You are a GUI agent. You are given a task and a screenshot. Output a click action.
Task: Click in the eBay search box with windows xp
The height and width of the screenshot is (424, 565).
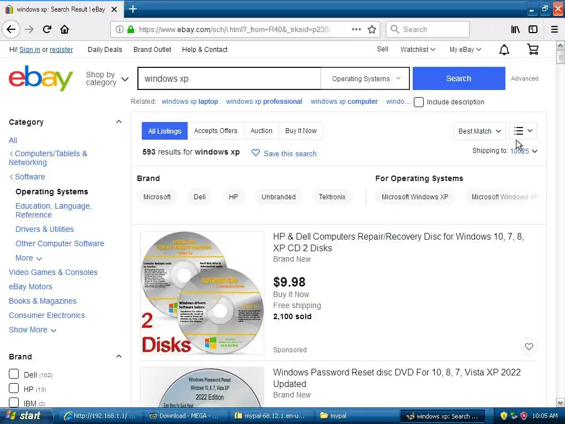229,78
